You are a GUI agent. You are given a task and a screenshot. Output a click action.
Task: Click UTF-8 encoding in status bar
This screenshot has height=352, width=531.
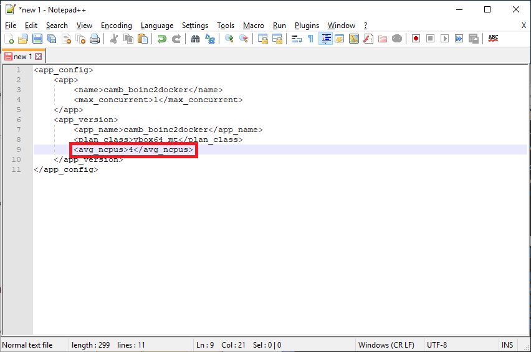[436, 345]
